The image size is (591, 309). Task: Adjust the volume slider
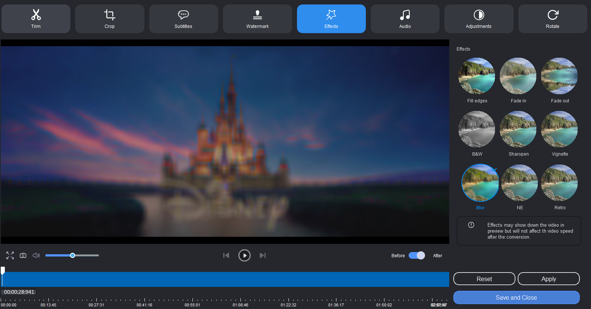click(72, 255)
